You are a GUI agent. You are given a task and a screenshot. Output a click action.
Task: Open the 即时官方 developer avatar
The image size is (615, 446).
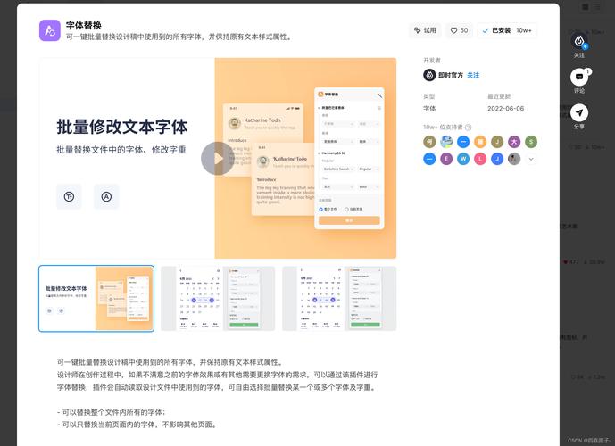tap(430, 76)
